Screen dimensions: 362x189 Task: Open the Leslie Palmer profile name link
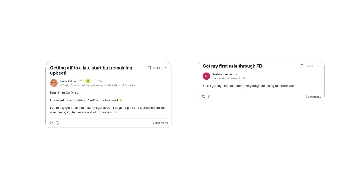coord(68,81)
